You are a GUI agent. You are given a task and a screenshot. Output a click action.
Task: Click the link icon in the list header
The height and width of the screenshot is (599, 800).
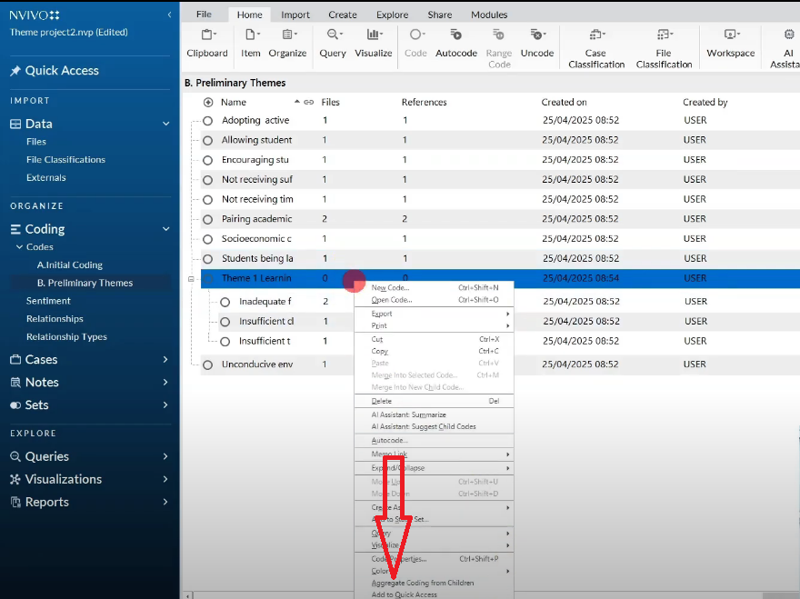click(309, 102)
